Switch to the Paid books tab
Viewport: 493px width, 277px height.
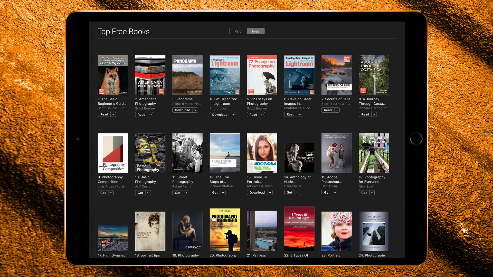click(238, 31)
